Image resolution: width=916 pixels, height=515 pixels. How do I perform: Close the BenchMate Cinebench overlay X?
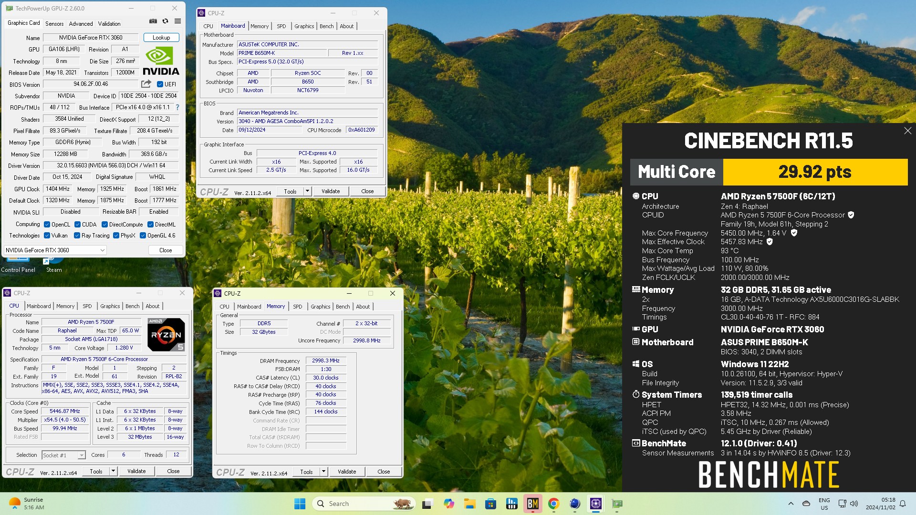point(907,131)
